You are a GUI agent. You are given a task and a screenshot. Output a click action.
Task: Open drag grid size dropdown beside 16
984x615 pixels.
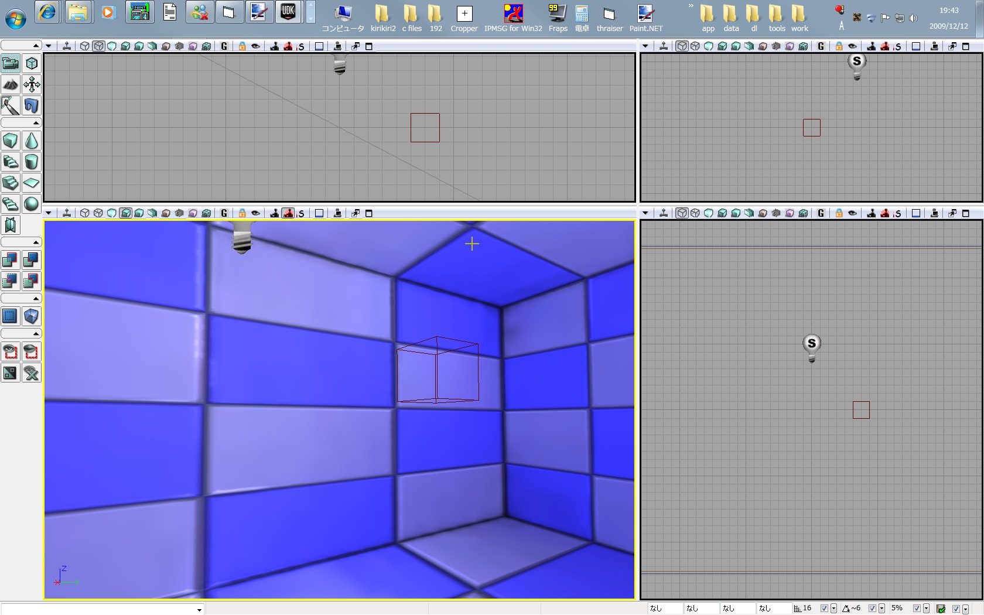(x=833, y=609)
